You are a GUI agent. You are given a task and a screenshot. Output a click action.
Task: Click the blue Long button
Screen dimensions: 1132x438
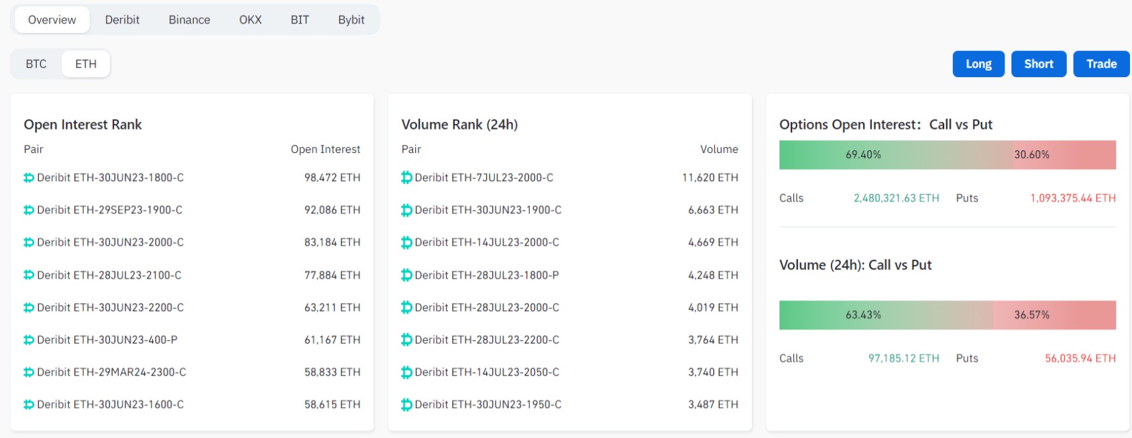click(978, 64)
